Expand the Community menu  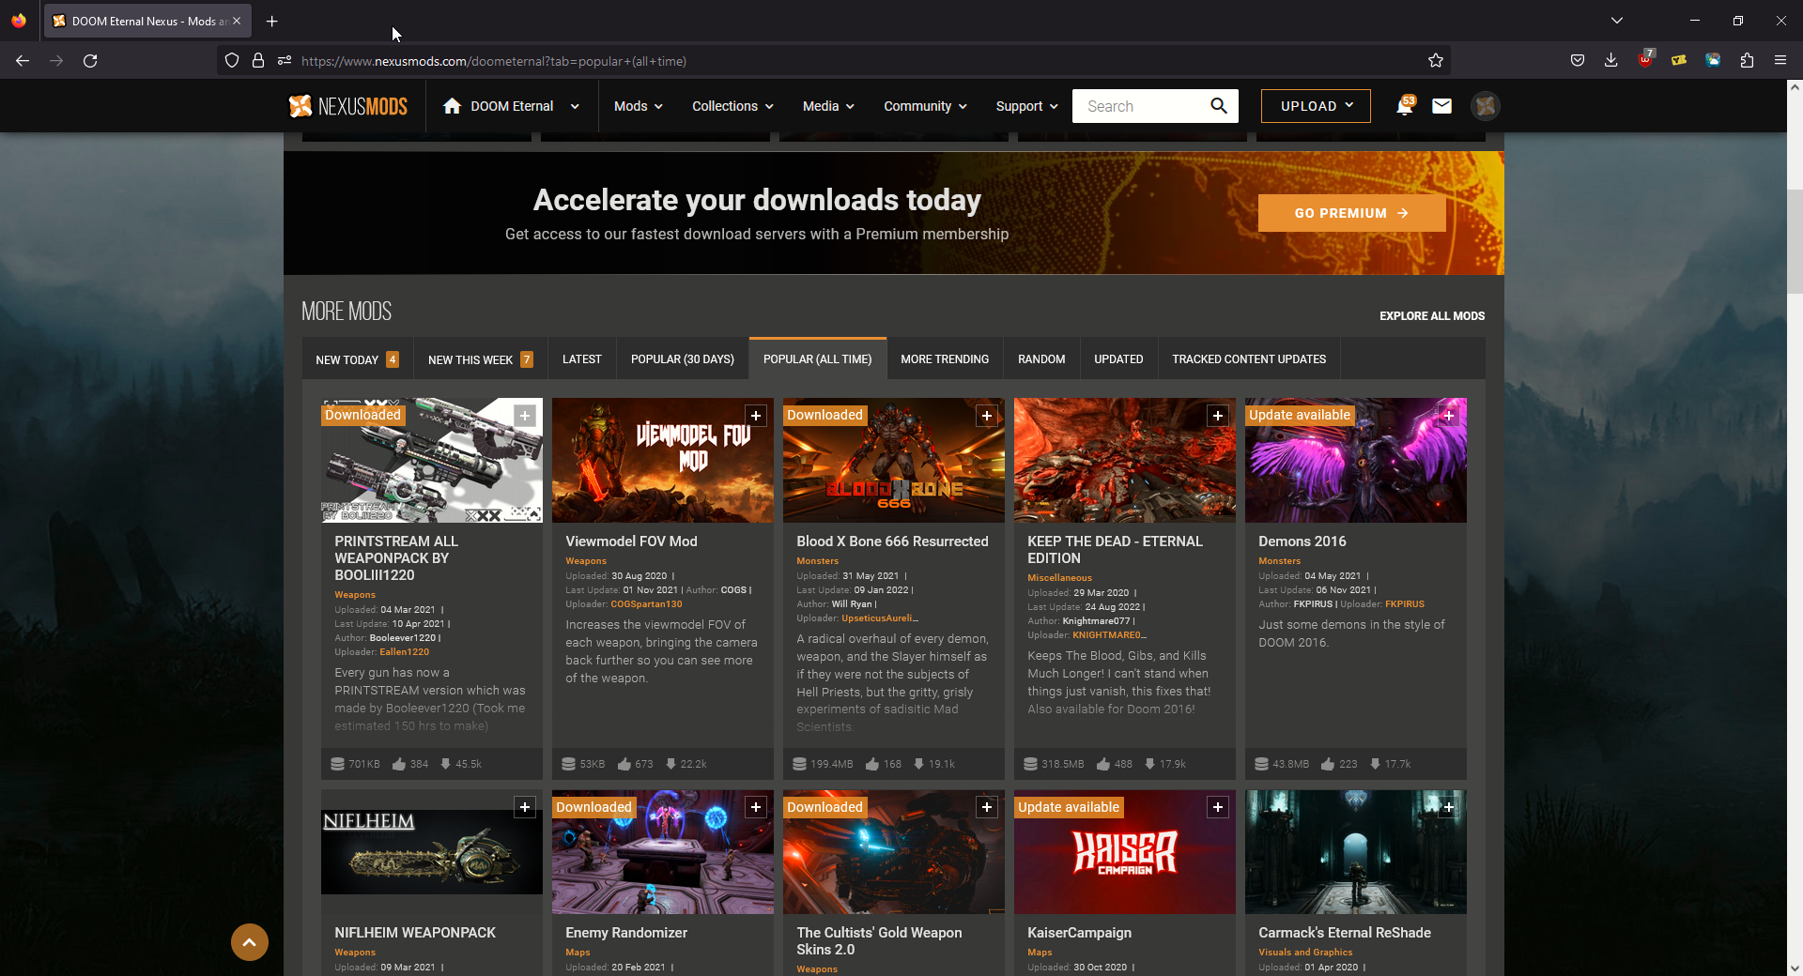pyautogui.click(x=925, y=106)
